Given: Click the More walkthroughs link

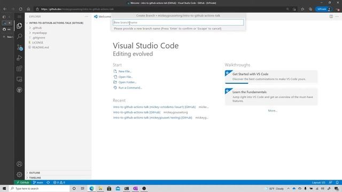Looking at the screenshot, I should click(x=273, y=110).
